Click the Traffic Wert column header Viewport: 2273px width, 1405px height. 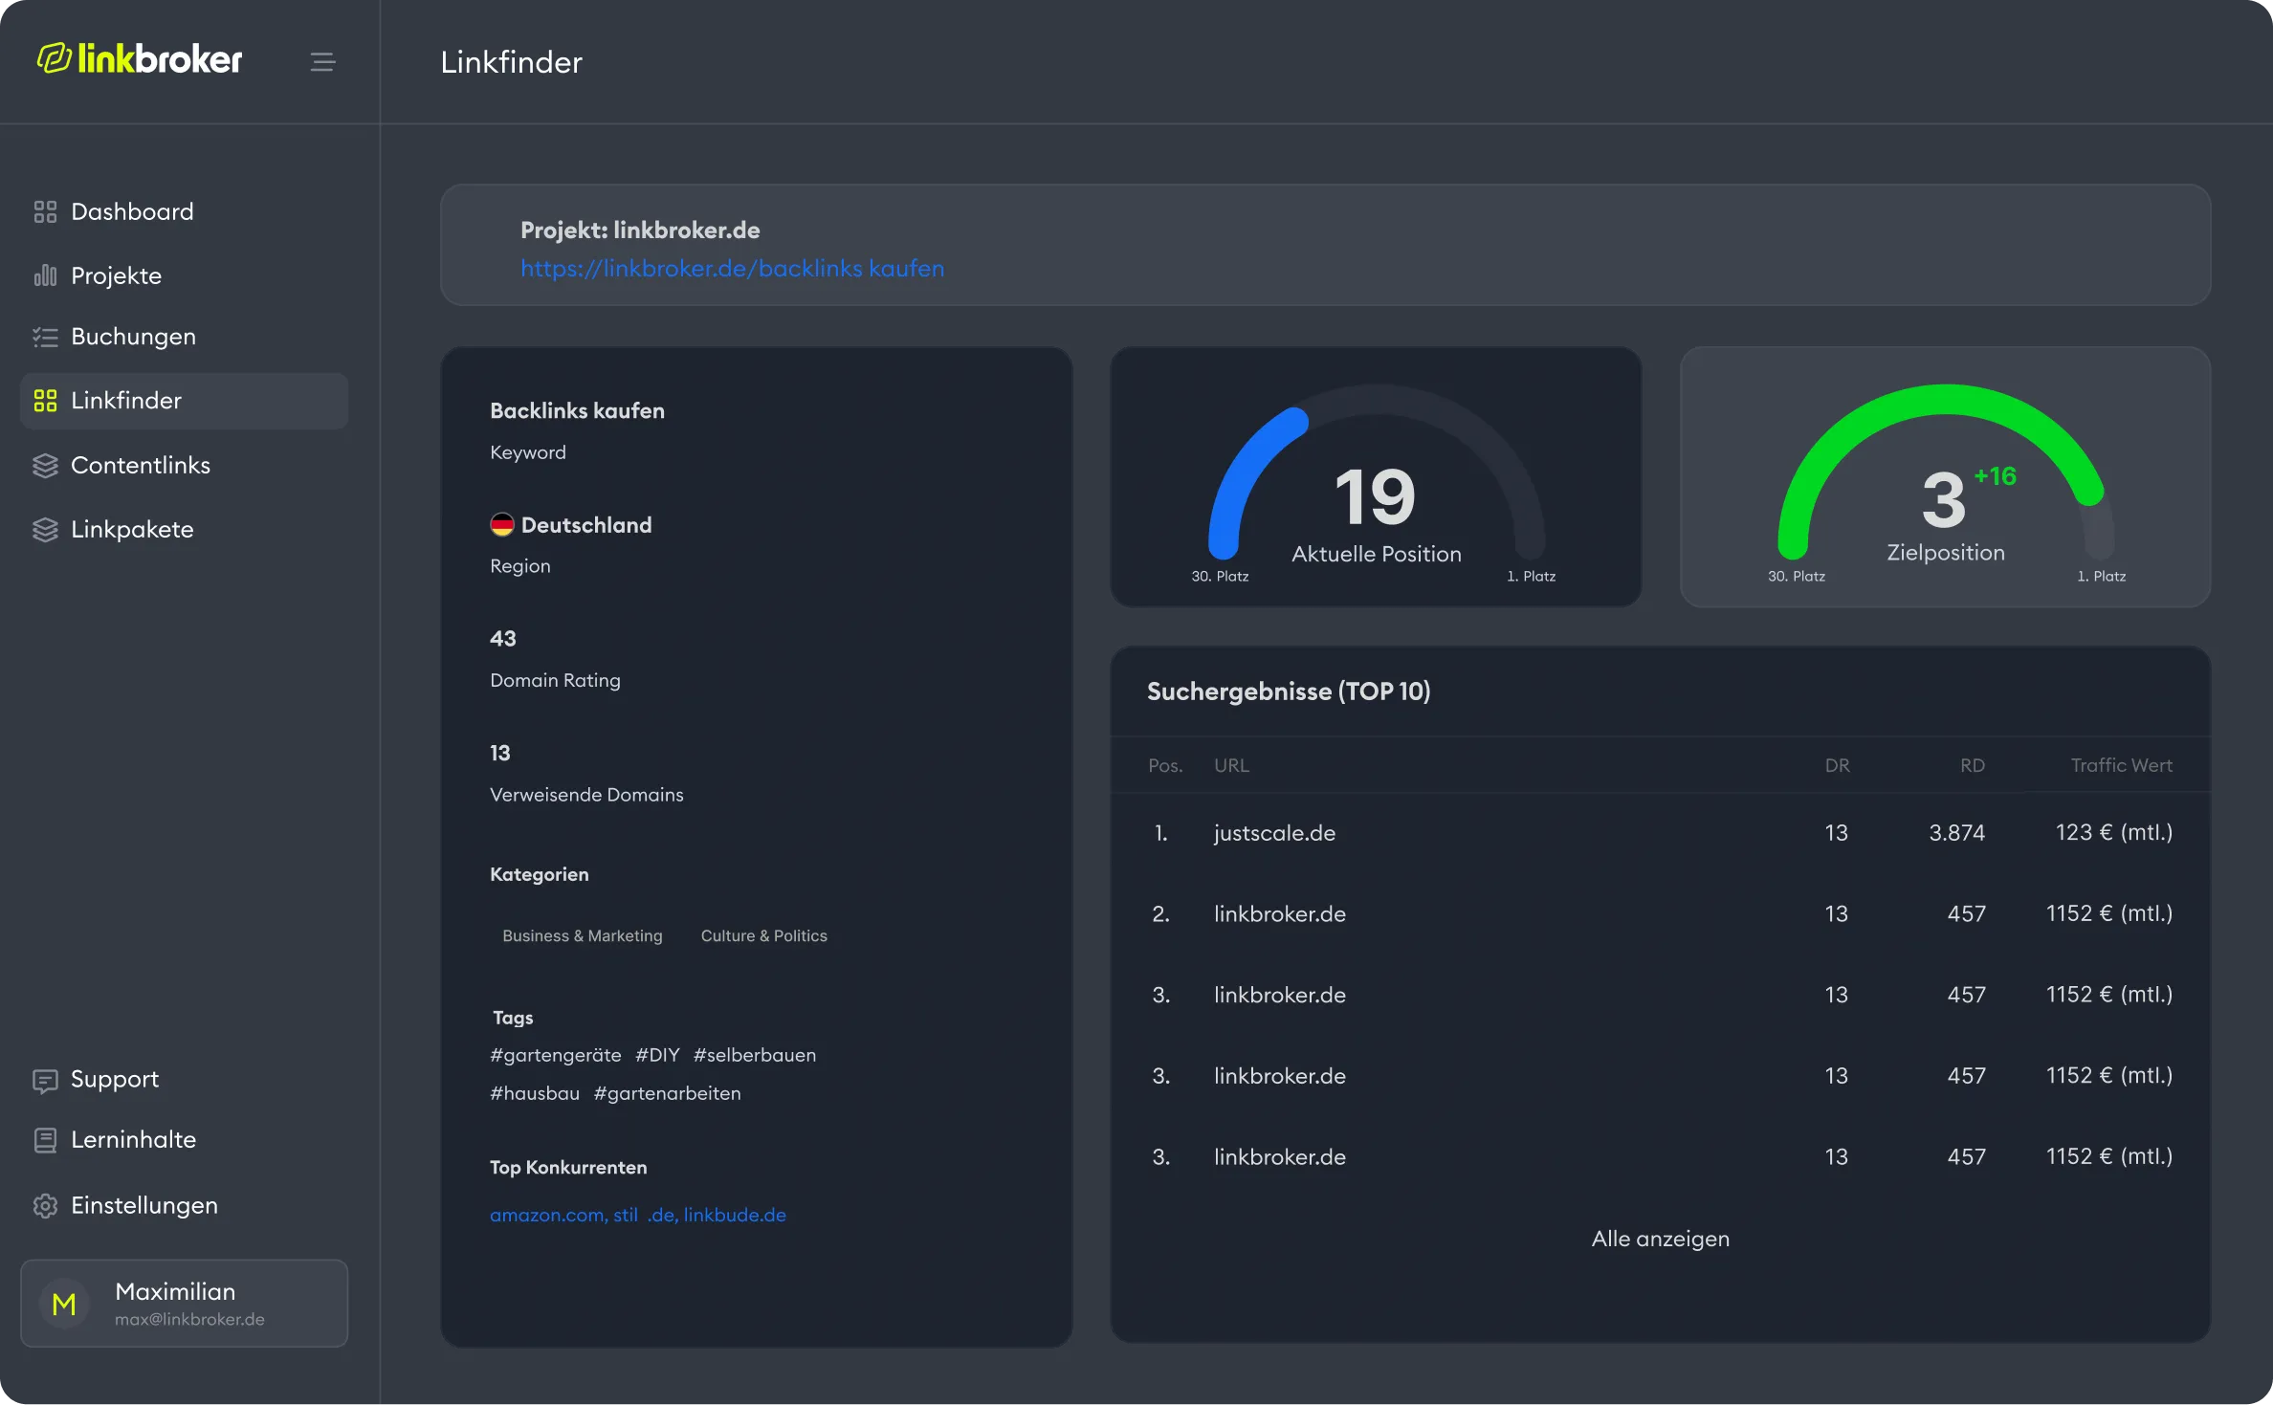coord(2121,765)
